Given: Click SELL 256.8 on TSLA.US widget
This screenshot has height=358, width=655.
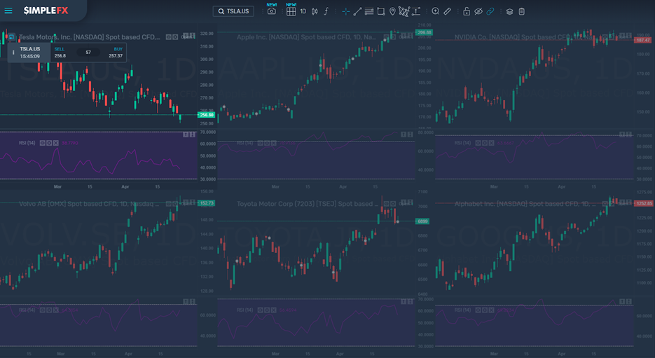Looking at the screenshot, I should click(x=60, y=53).
